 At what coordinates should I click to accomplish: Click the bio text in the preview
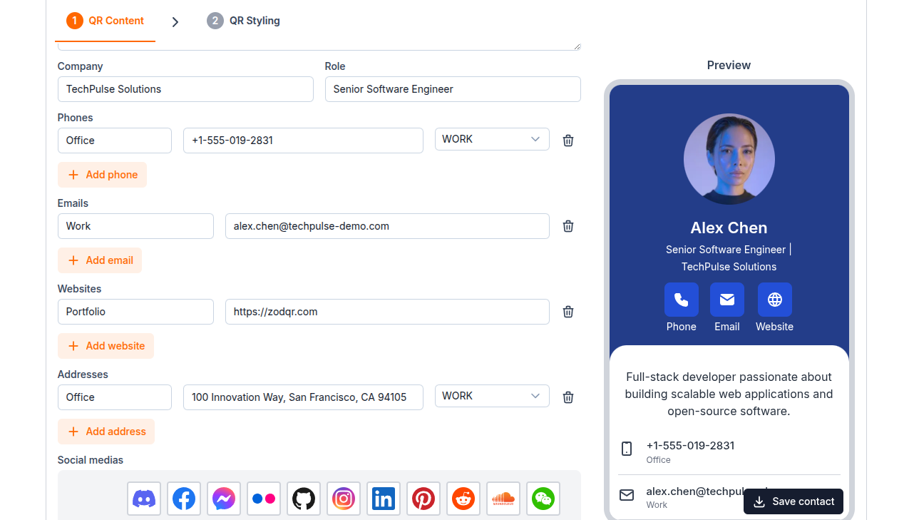click(729, 394)
